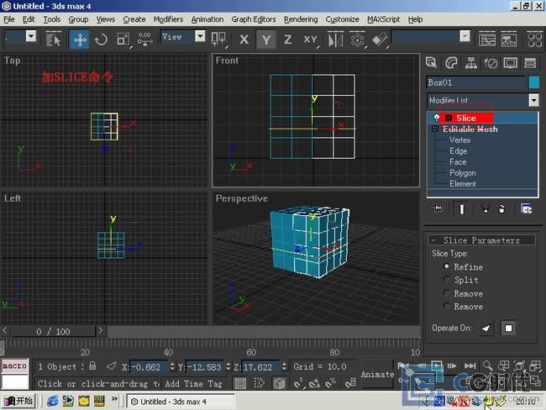Select the Element sub-object level
546x410 pixels.
point(463,184)
